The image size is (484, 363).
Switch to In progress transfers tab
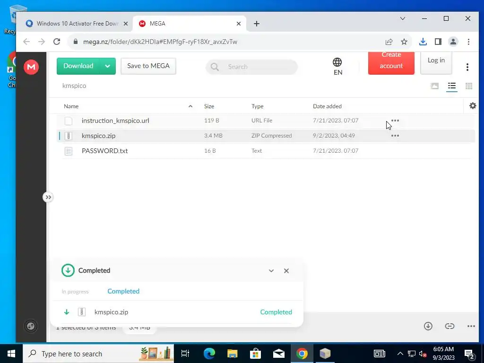[75, 292]
